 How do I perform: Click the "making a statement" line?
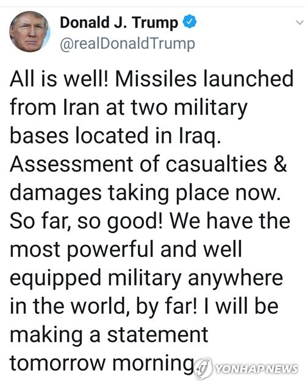point(109,335)
